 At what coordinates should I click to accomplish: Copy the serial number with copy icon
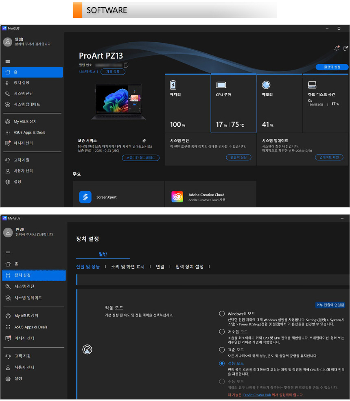click(126, 65)
